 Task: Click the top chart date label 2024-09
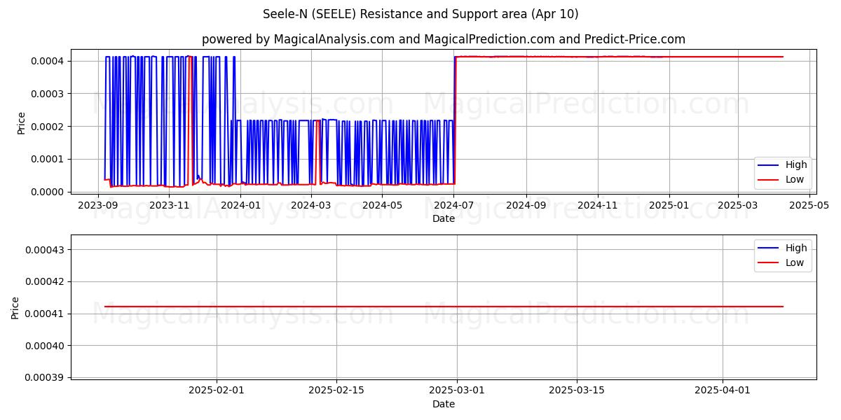pyautogui.click(x=526, y=206)
